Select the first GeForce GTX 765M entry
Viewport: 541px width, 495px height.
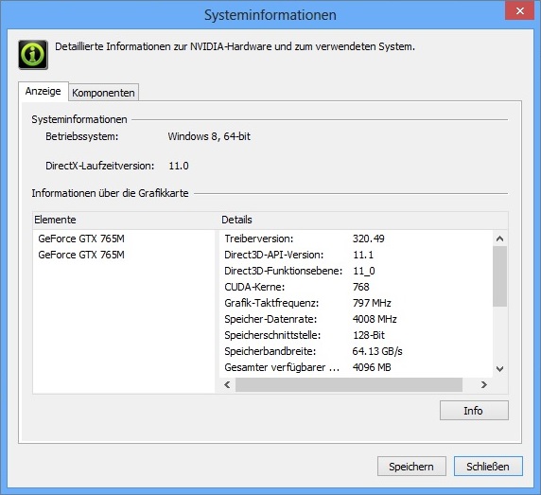click(x=81, y=239)
